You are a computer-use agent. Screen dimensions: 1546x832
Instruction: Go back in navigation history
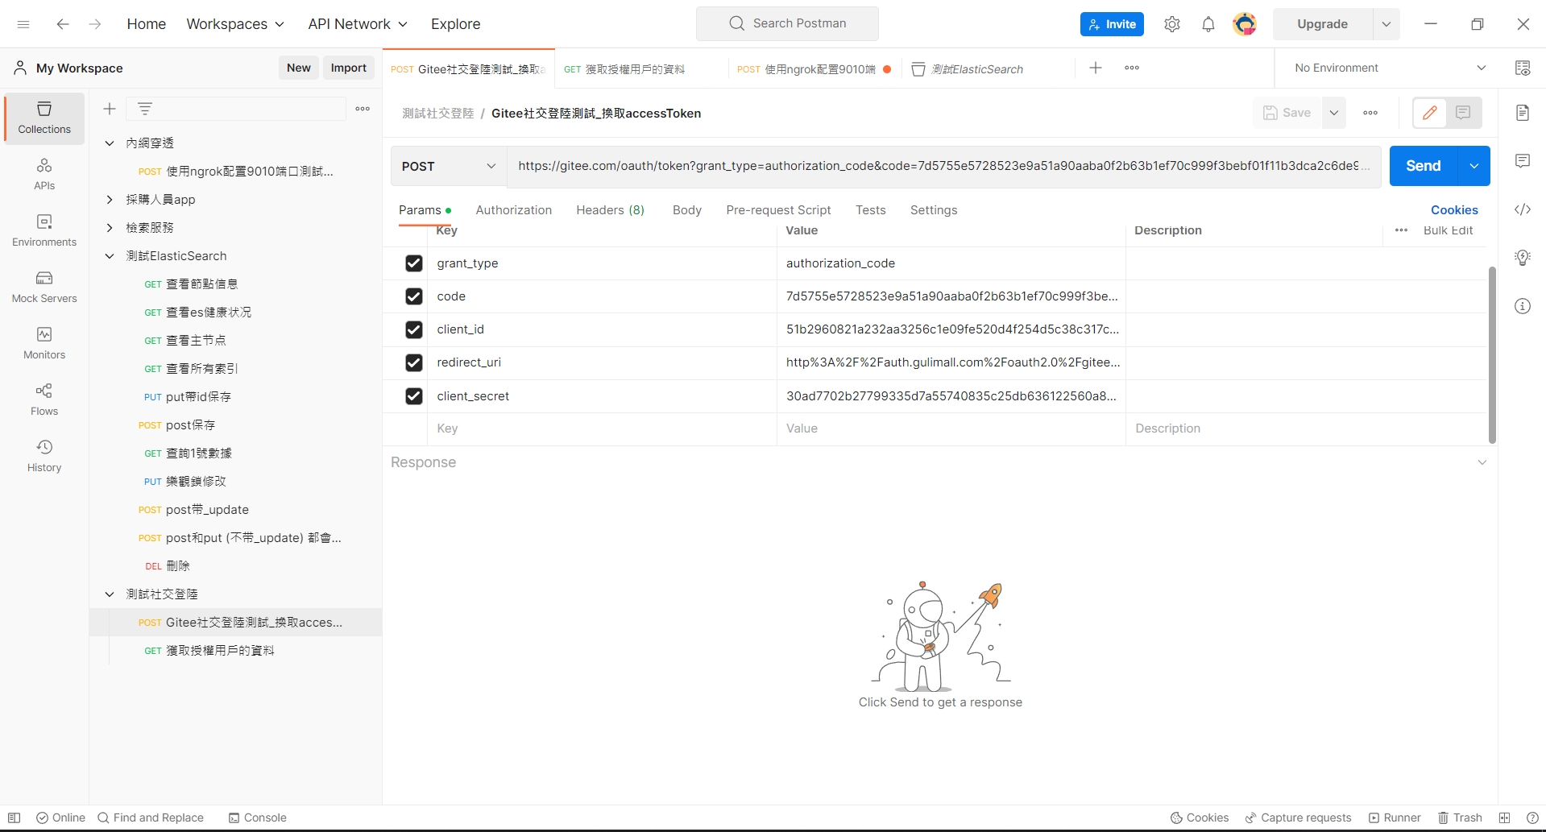tap(63, 24)
